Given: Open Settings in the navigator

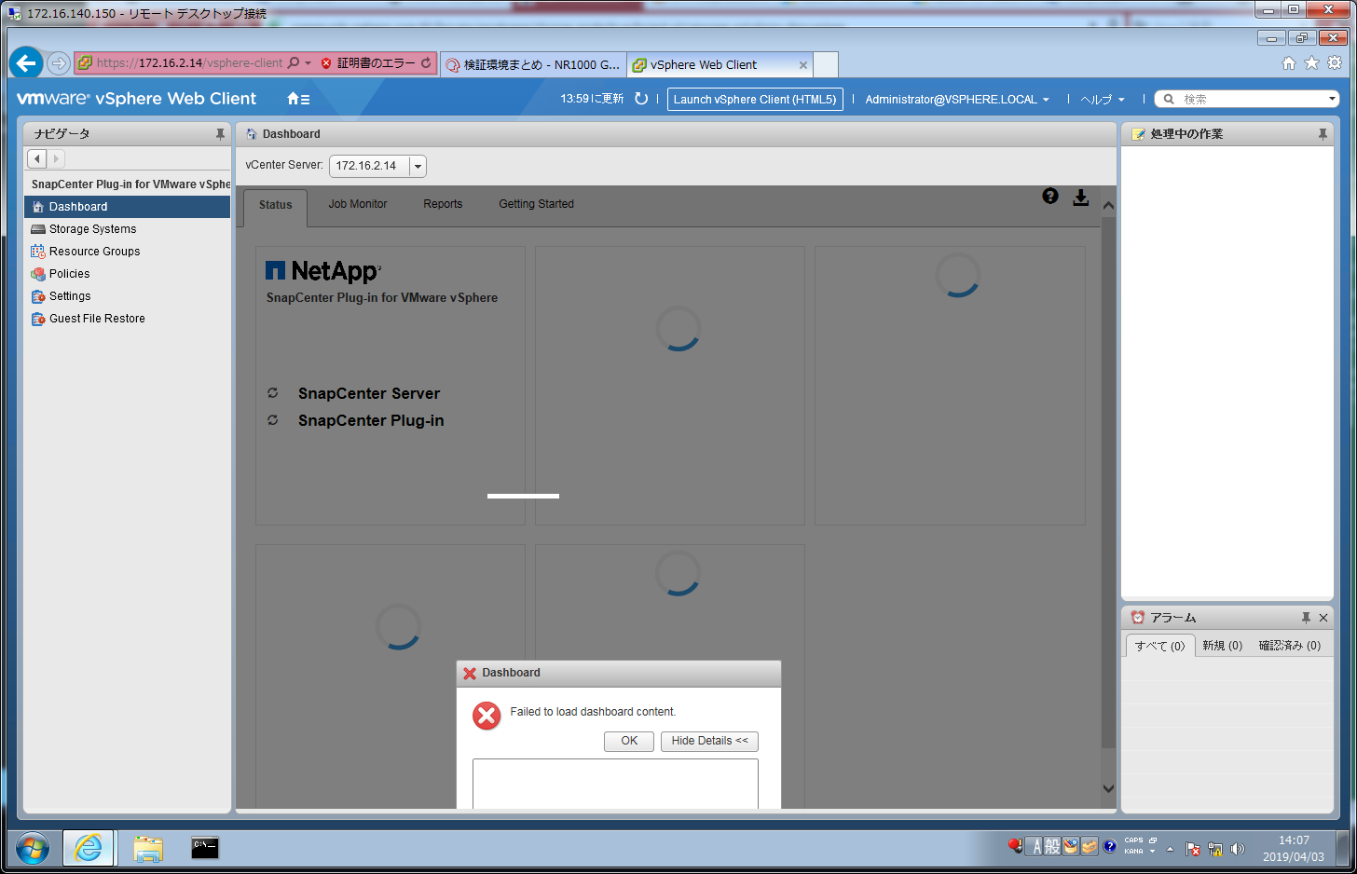Looking at the screenshot, I should tap(127, 296).
